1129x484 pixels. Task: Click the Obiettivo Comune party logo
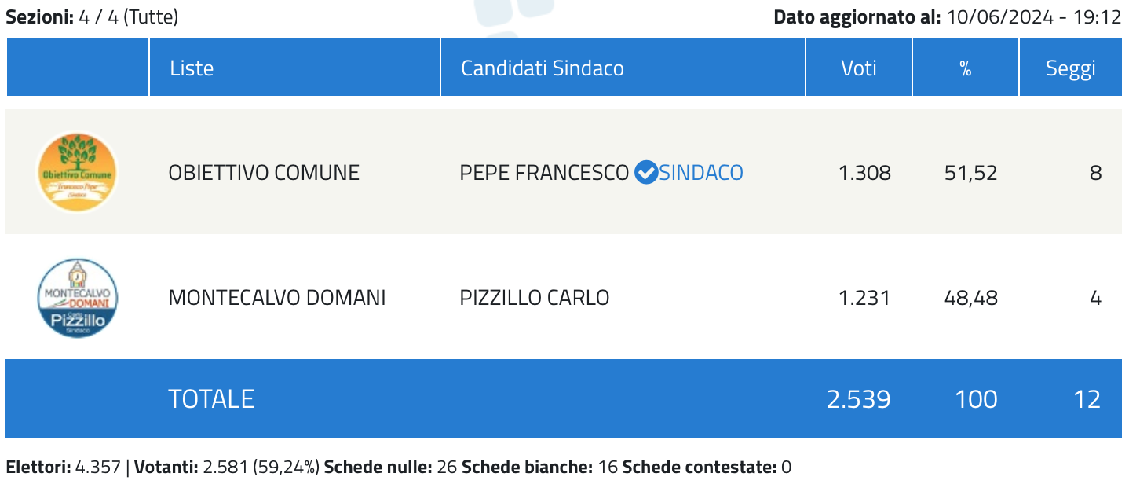(x=77, y=172)
